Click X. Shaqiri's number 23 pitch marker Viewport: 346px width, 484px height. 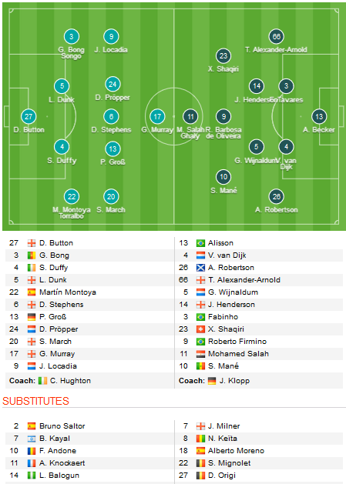point(223,56)
